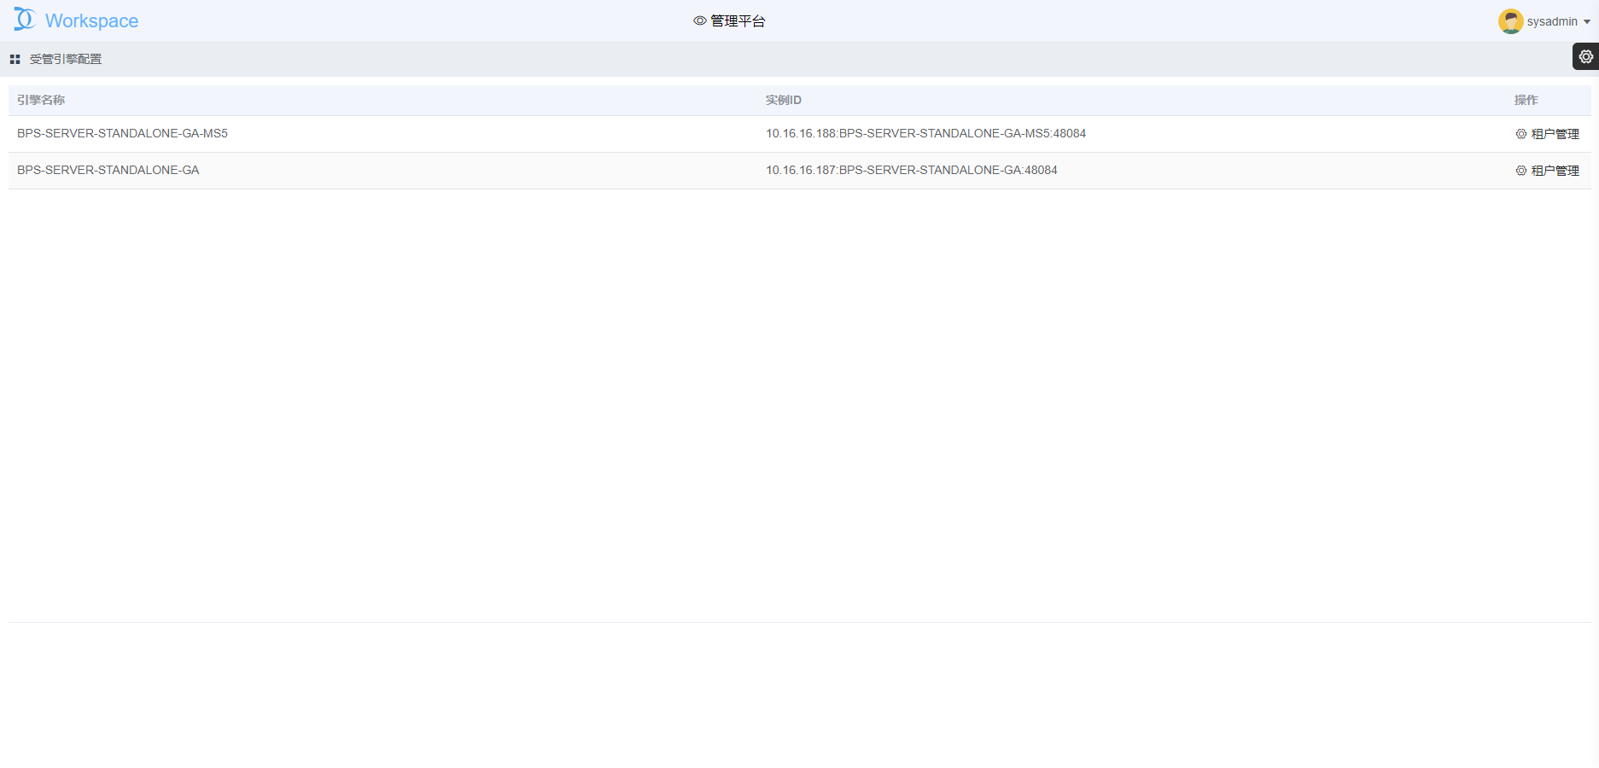The height and width of the screenshot is (768, 1599).
Task: Select the 受管引擎配置 page title
Action: 66,60
